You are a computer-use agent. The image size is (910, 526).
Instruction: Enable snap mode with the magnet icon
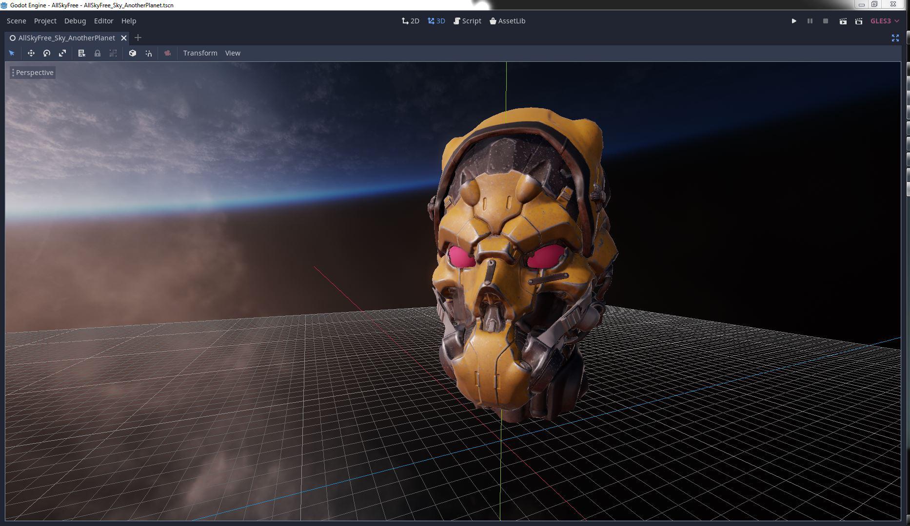149,53
